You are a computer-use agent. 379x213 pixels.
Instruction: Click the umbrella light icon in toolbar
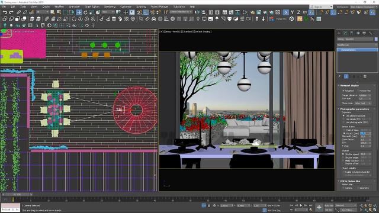point(217,19)
